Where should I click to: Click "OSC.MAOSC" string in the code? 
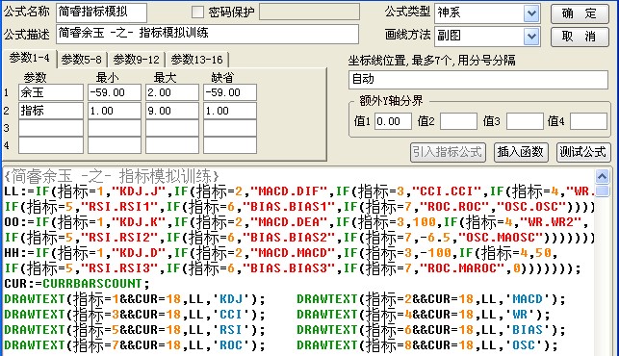coord(501,238)
